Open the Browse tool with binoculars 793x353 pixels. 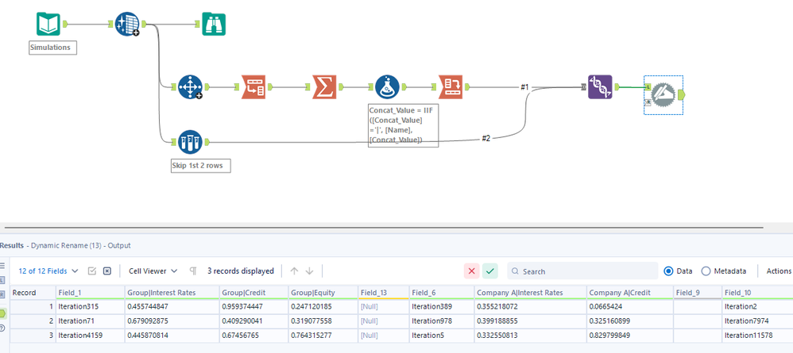coord(214,24)
